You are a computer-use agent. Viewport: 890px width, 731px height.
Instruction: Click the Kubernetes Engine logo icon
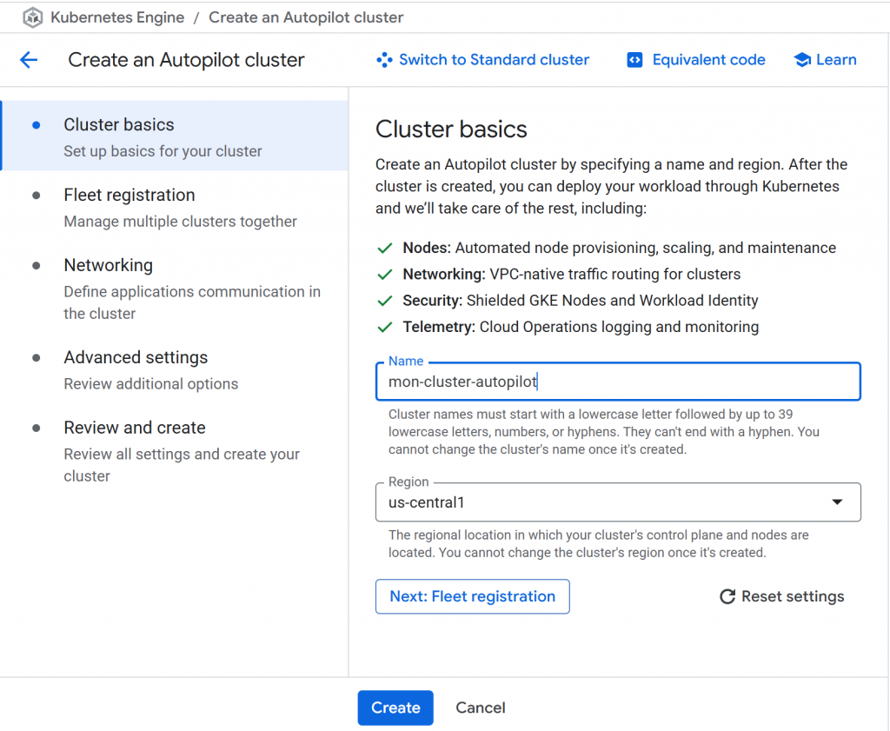(33, 17)
